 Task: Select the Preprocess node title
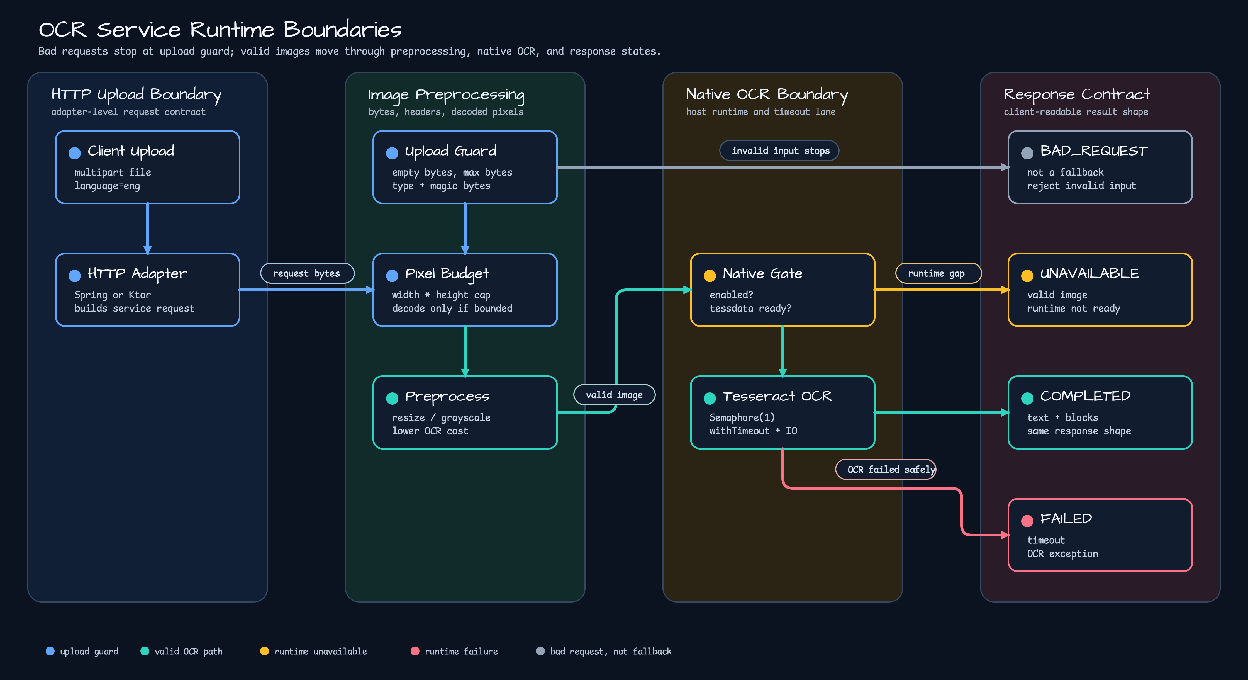coord(447,397)
